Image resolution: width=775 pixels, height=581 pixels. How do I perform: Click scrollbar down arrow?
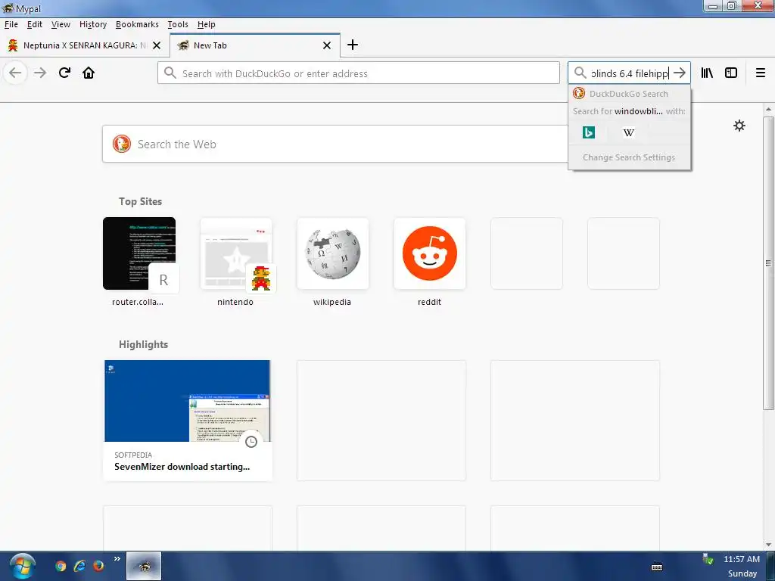(768, 544)
